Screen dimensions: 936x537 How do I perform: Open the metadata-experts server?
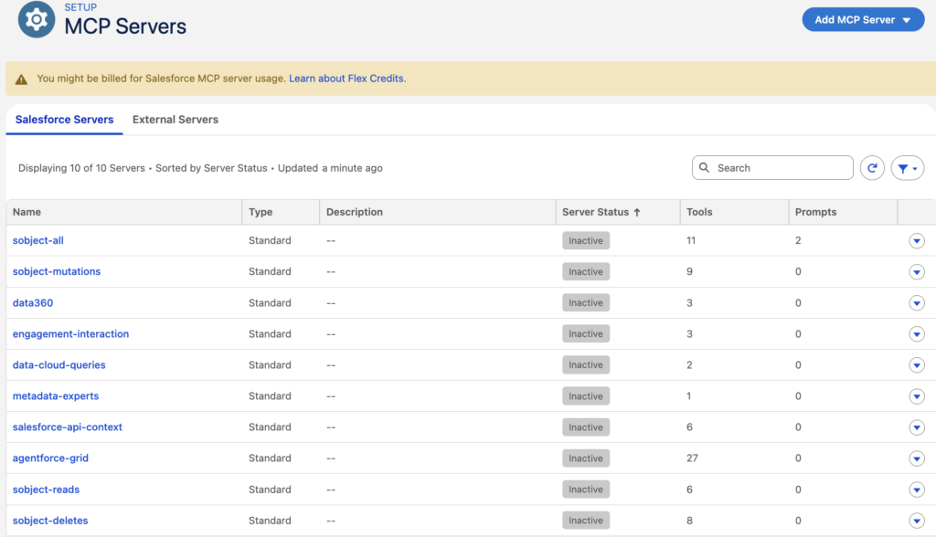pyautogui.click(x=56, y=396)
